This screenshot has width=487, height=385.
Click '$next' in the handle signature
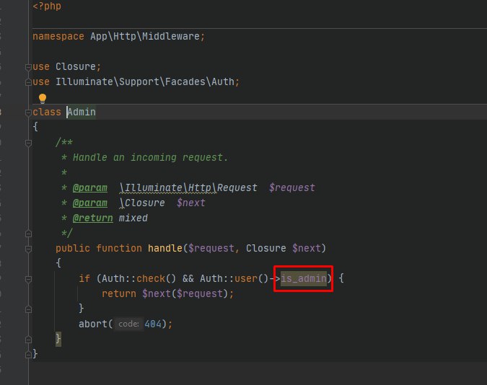point(306,249)
